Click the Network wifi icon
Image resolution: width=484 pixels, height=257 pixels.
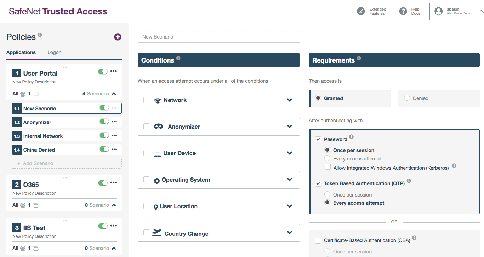coord(158,101)
